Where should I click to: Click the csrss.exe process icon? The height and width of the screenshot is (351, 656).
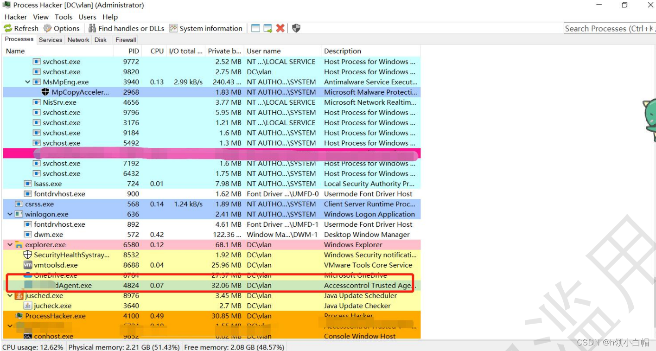coord(19,204)
